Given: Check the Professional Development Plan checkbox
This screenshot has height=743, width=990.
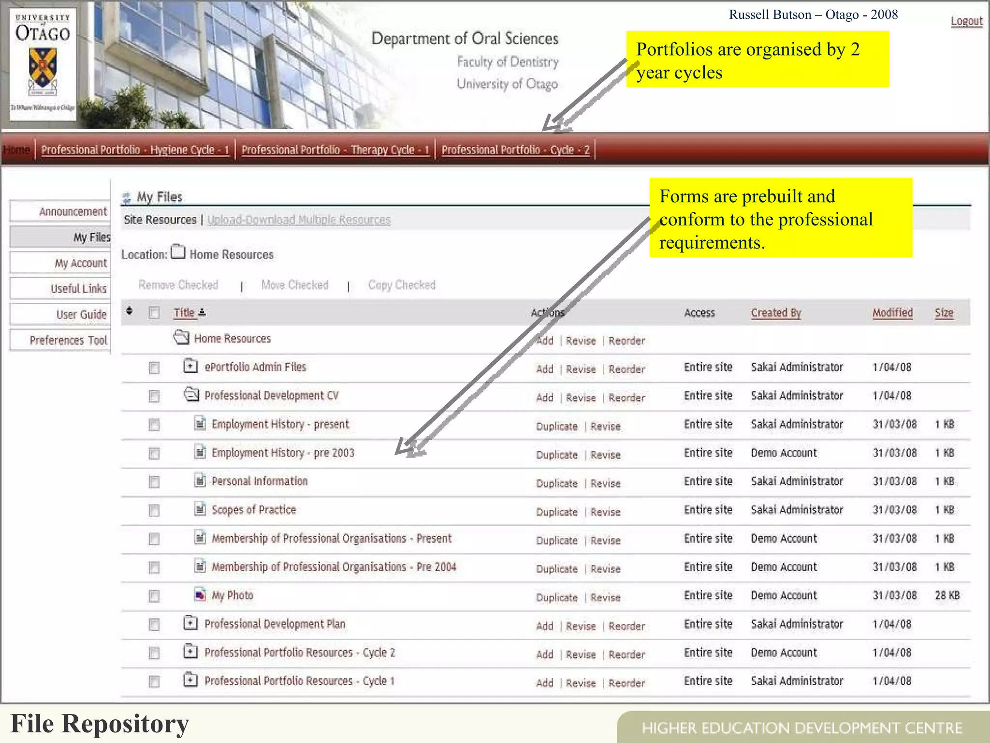Looking at the screenshot, I should click(x=154, y=625).
